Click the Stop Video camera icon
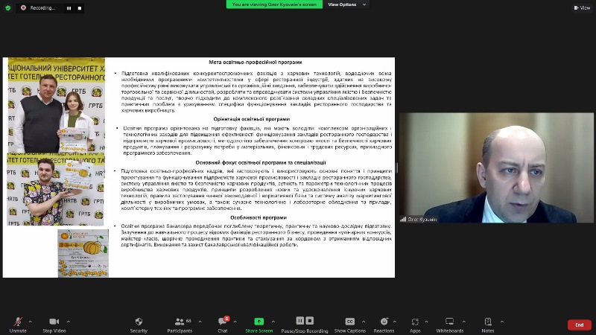 pos(54,322)
